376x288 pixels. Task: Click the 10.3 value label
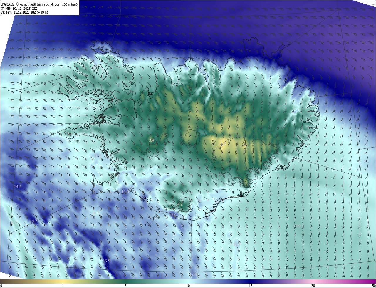click(95, 213)
